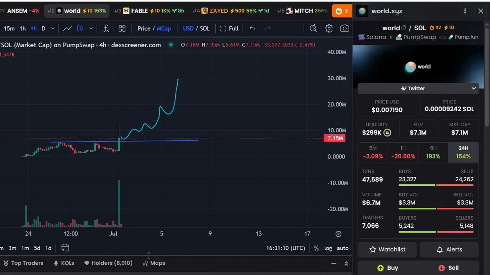490x275 pixels.
Task: Switch chart to Price view
Action: (x=144, y=29)
